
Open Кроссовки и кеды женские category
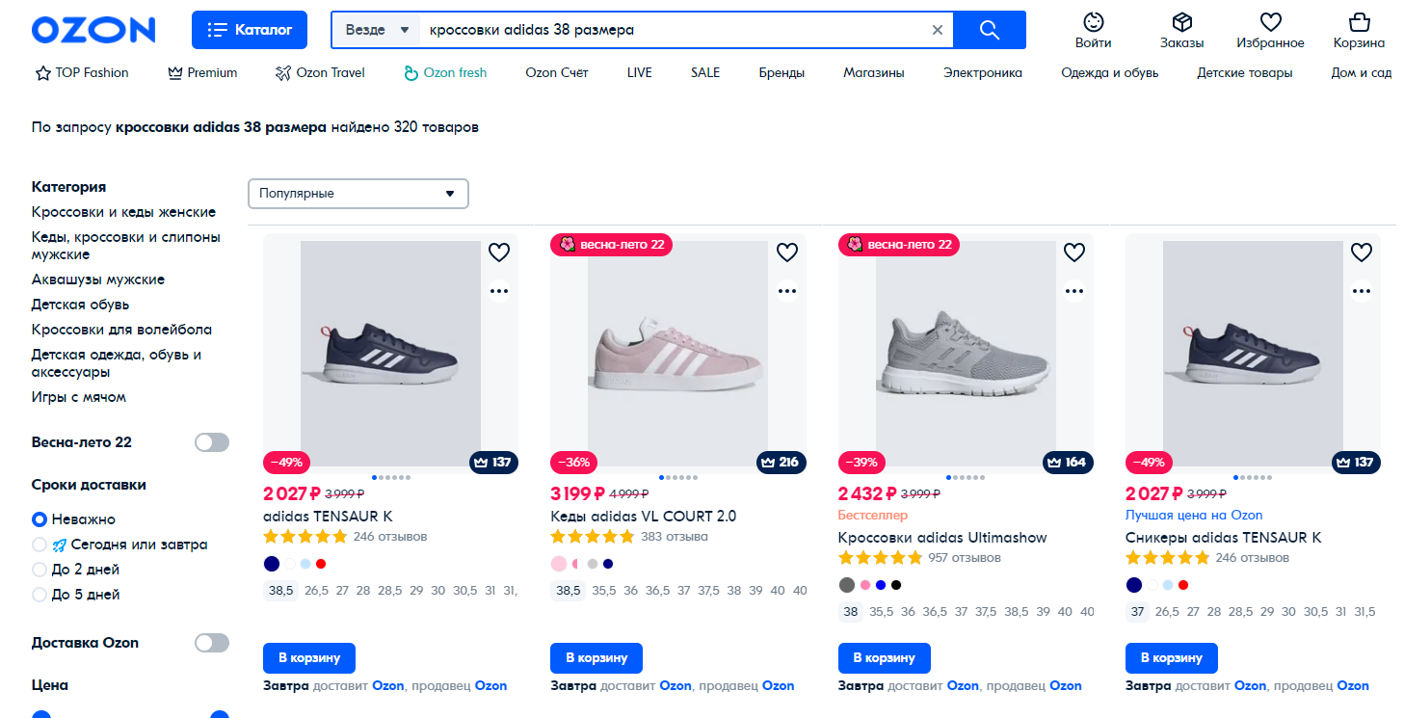pyautogui.click(x=123, y=212)
